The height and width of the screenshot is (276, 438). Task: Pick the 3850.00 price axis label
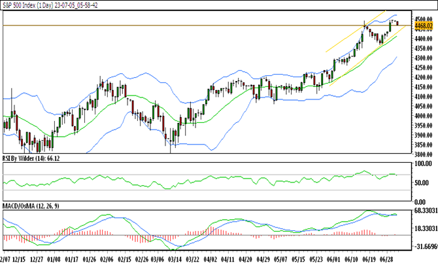[x=424, y=145]
